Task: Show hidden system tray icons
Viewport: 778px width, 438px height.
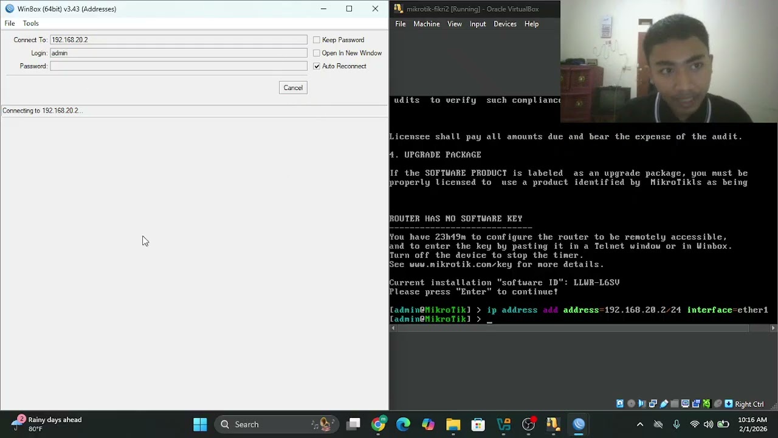Action: click(640, 425)
